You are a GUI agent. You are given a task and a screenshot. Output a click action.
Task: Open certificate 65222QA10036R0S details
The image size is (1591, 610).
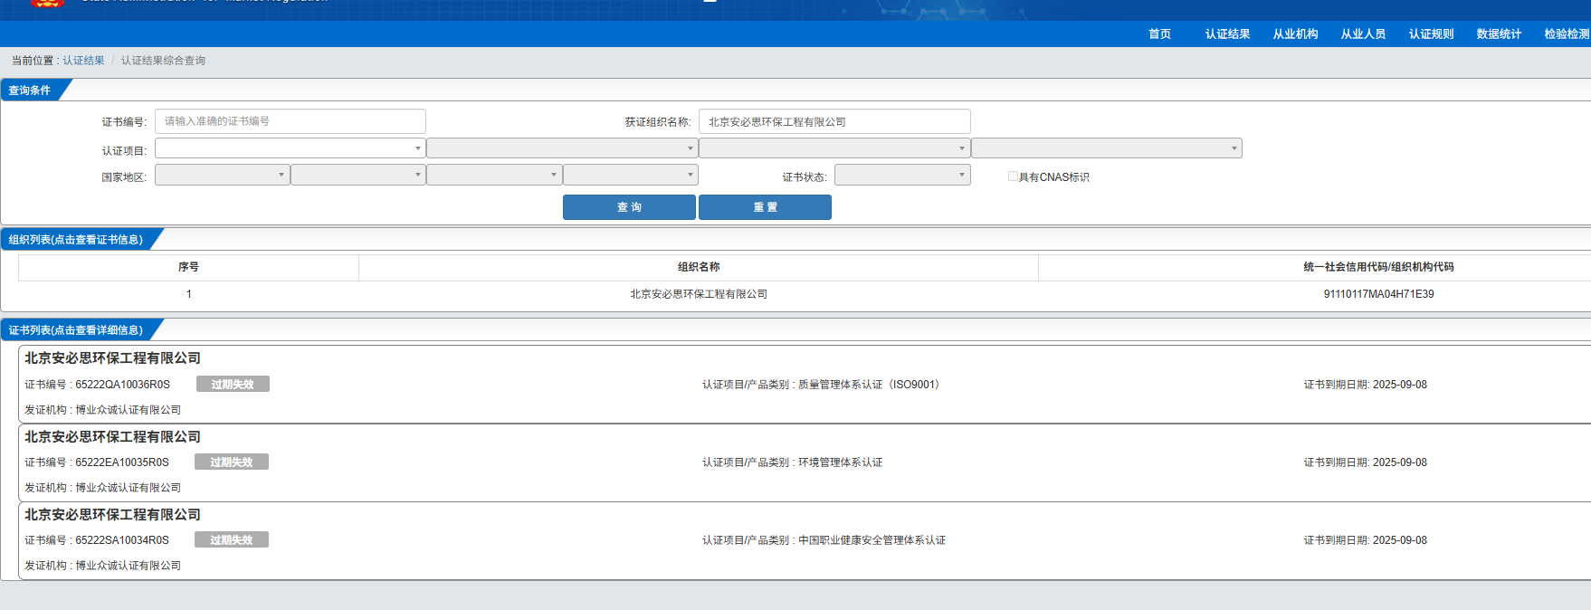(x=122, y=385)
